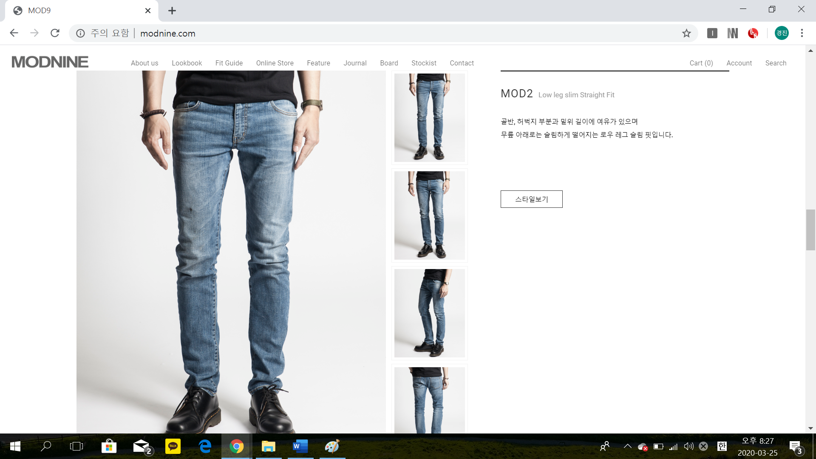Click the red browser extension icon
This screenshot has height=459, width=816.
(753, 33)
